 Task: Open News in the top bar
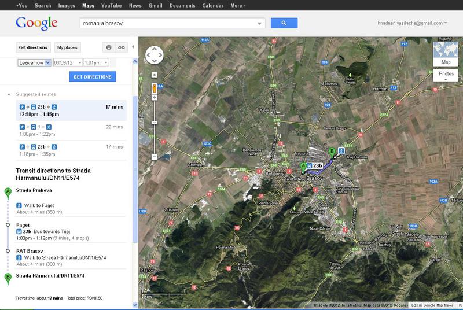tap(135, 5)
